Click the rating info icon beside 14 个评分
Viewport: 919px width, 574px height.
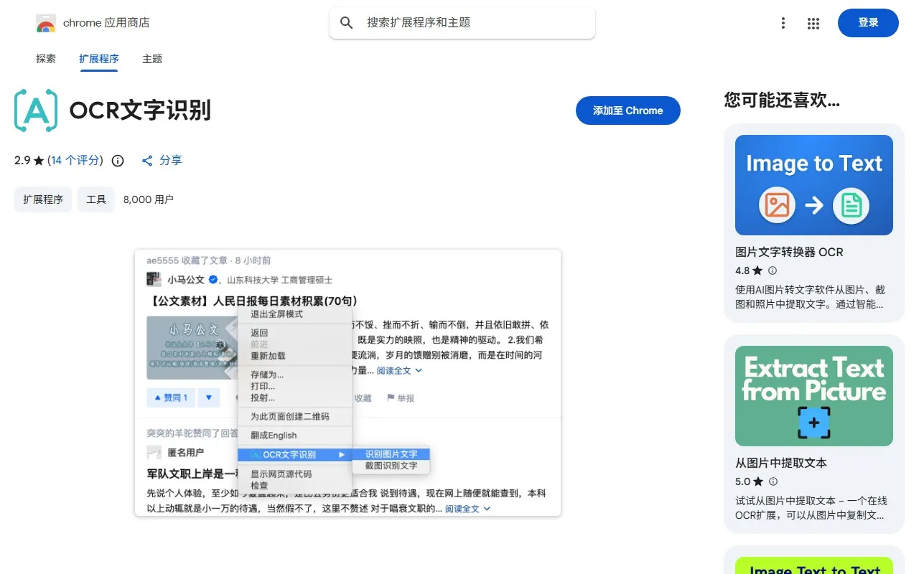118,161
